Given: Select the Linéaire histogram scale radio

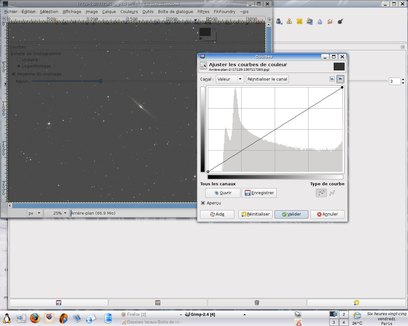Looking at the screenshot, I should (19, 60).
